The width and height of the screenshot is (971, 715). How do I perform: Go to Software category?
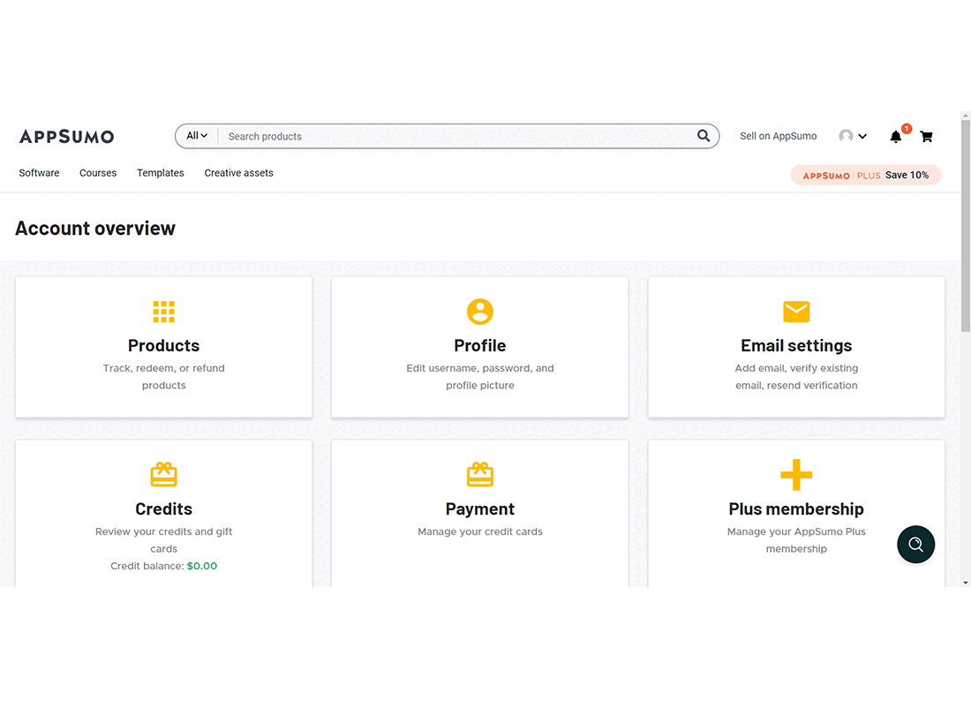[x=39, y=173]
